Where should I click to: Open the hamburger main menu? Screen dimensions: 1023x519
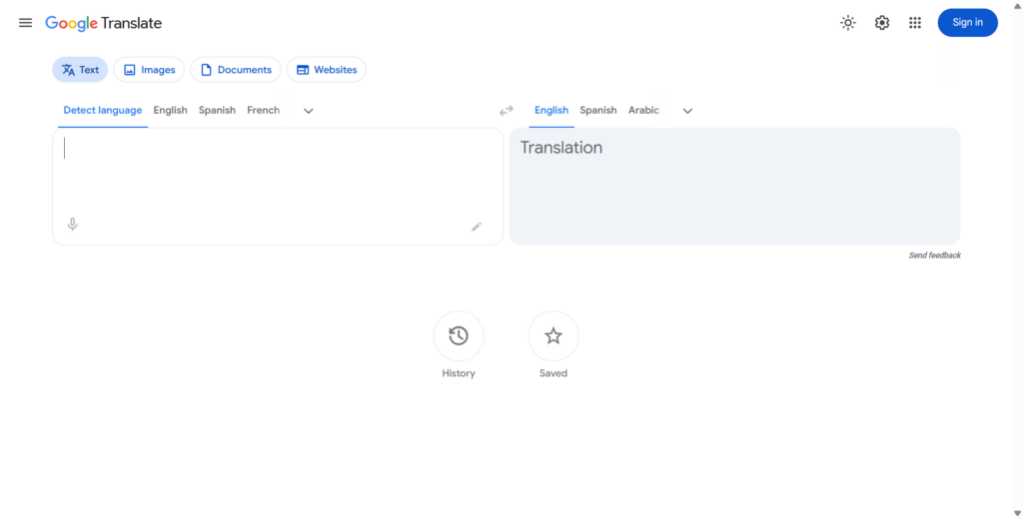tap(25, 23)
